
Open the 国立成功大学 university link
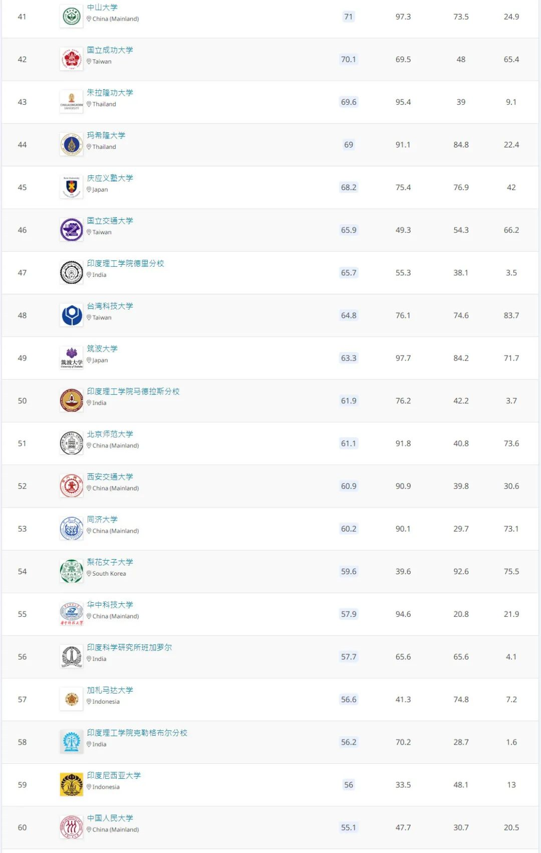coord(110,50)
